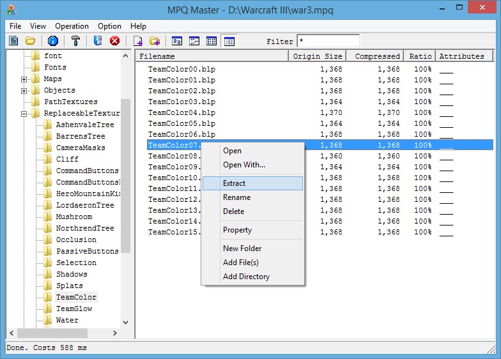Expand the Maps folder tree node
501x359 pixels.
pyautogui.click(x=24, y=79)
